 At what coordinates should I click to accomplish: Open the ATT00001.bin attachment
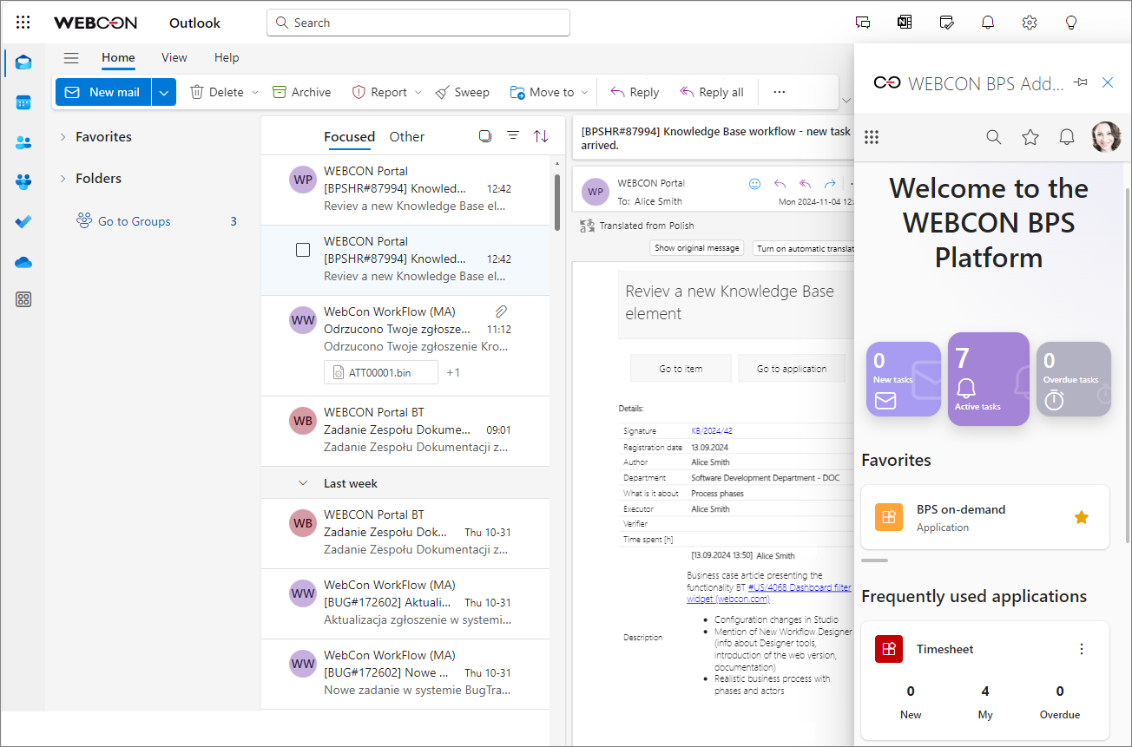[381, 372]
